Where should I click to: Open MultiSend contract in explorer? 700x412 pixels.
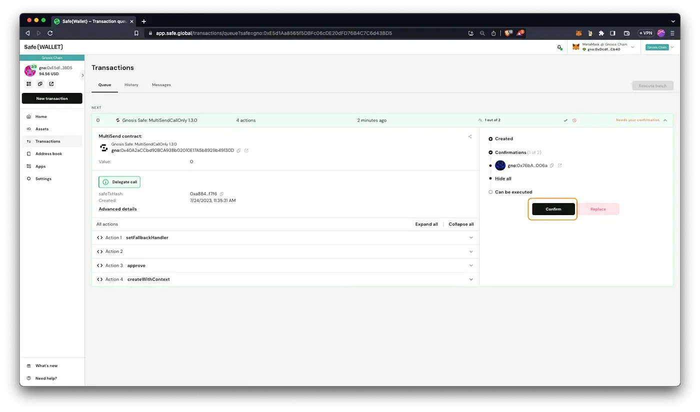(x=246, y=150)
